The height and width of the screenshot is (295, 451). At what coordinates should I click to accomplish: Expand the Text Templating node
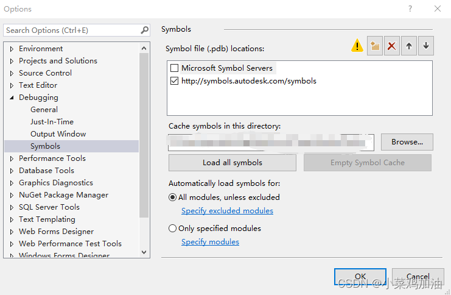click(x=12, y=219)
